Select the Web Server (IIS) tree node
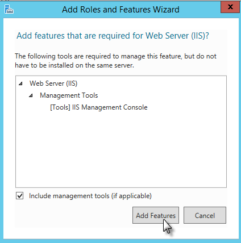The image size is (241, 243). tap(53, 83)
